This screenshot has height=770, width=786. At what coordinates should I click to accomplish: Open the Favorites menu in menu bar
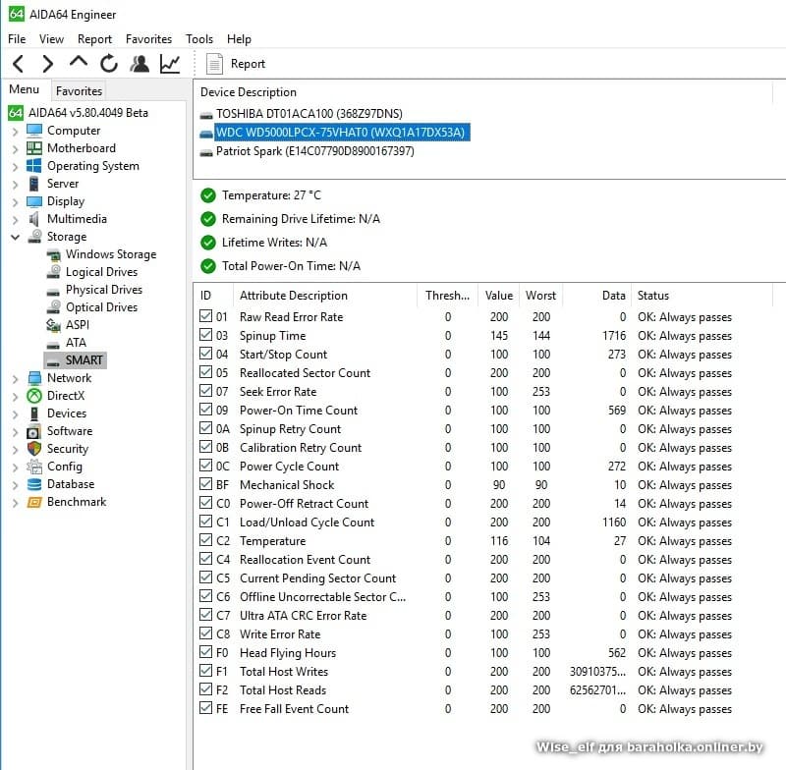[148, 39]
